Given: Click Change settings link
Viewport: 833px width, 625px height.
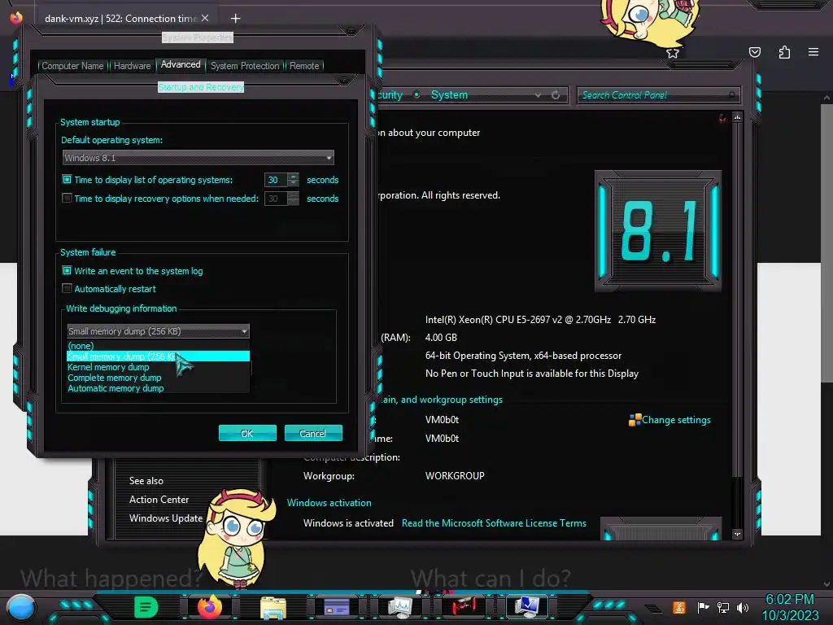Looking at the screenshot, I should point(676,420).
